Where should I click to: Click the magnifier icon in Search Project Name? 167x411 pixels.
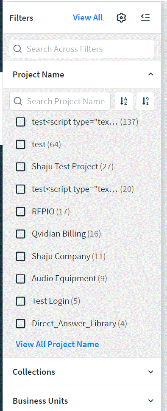pos(18,101)
